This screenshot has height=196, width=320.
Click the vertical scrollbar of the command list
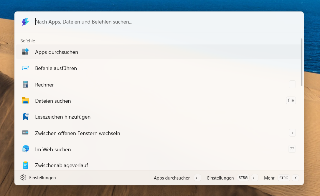pyautogui.click(x=302, y=62)
